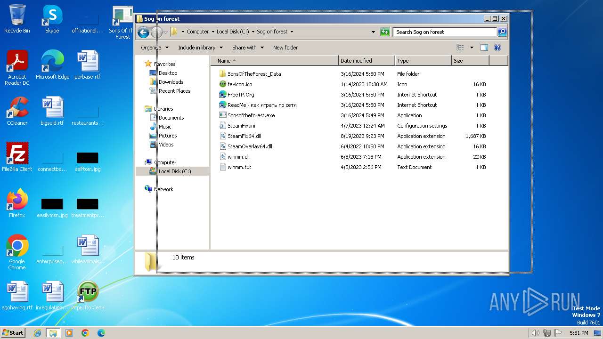This screenshot has width=603, height=339.
Task: Sort files by Size column
Action: point(470,61)
